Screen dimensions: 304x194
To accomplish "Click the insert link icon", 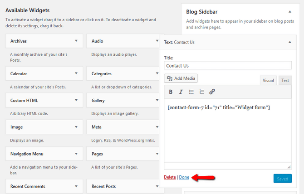I will point(212,92).
